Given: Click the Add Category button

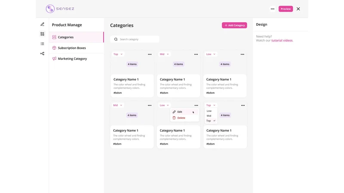Looking at the screenshot, I should click(x=234, y=25).
